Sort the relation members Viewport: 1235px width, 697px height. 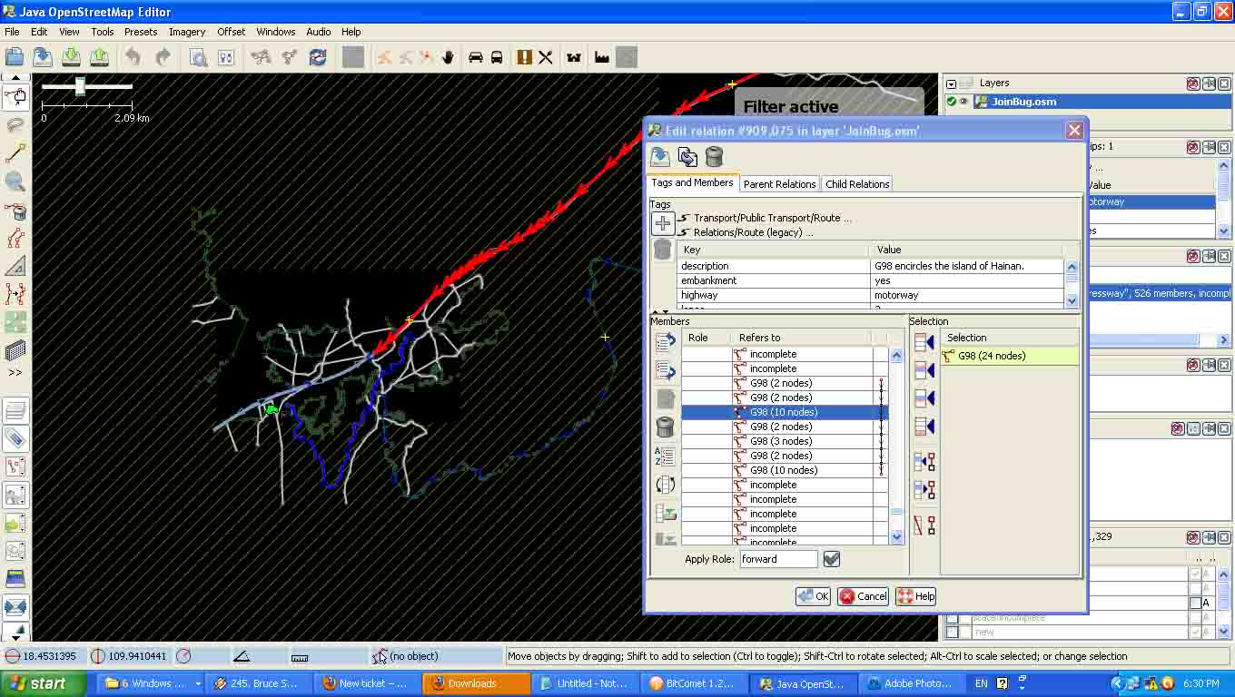665,456
